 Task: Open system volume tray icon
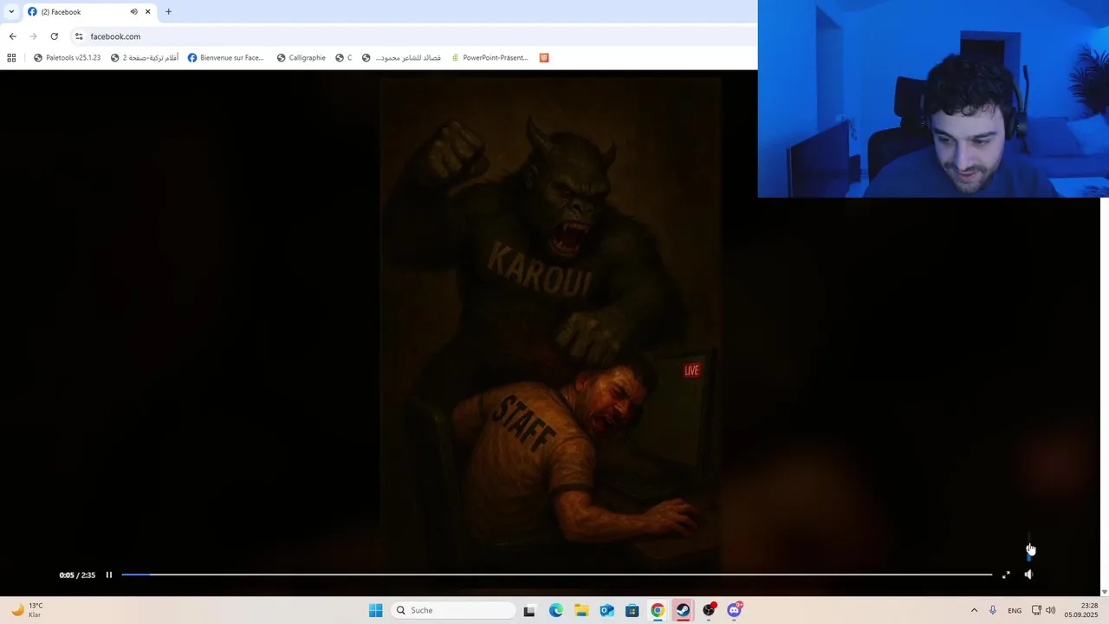pos(1051,610)
